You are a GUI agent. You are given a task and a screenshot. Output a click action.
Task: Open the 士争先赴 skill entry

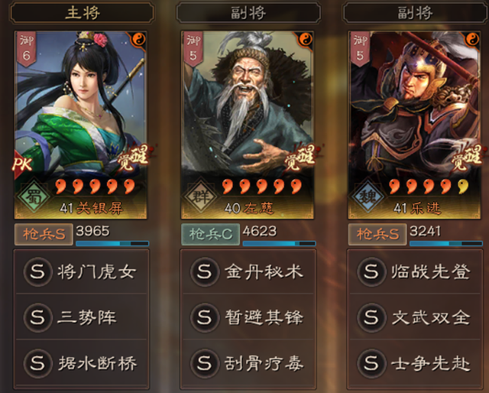415,363
